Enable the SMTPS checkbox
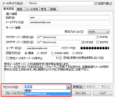The height and width of the screenshot is (97, 115). click(98, 42)
